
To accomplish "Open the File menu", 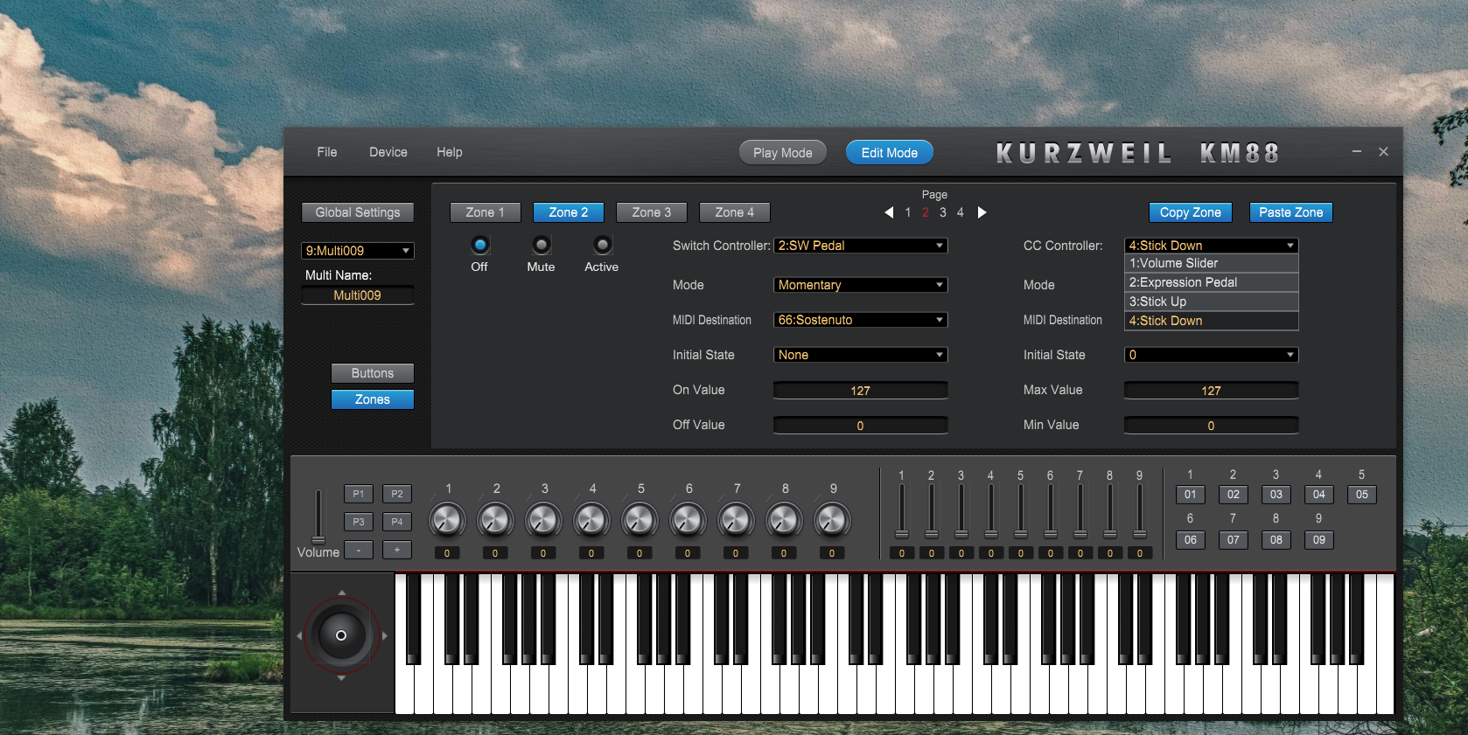I will point(327,152).
